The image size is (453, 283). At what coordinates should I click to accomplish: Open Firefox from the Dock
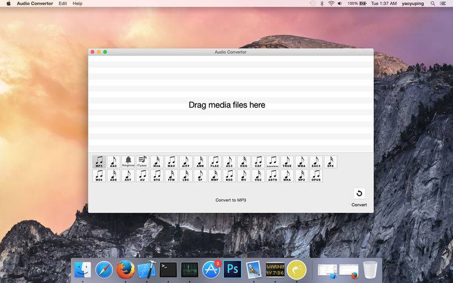click(125, 269)
